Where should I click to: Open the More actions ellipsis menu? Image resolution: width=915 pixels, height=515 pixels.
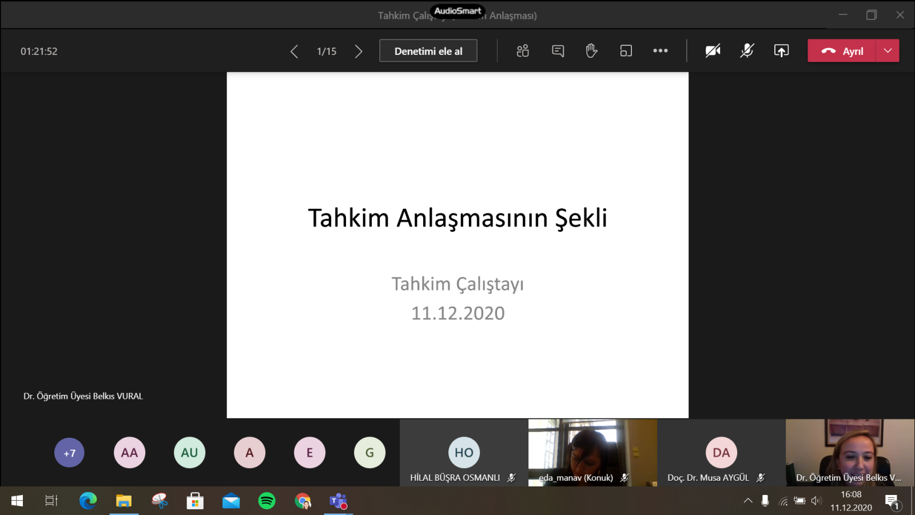[660, 51]
